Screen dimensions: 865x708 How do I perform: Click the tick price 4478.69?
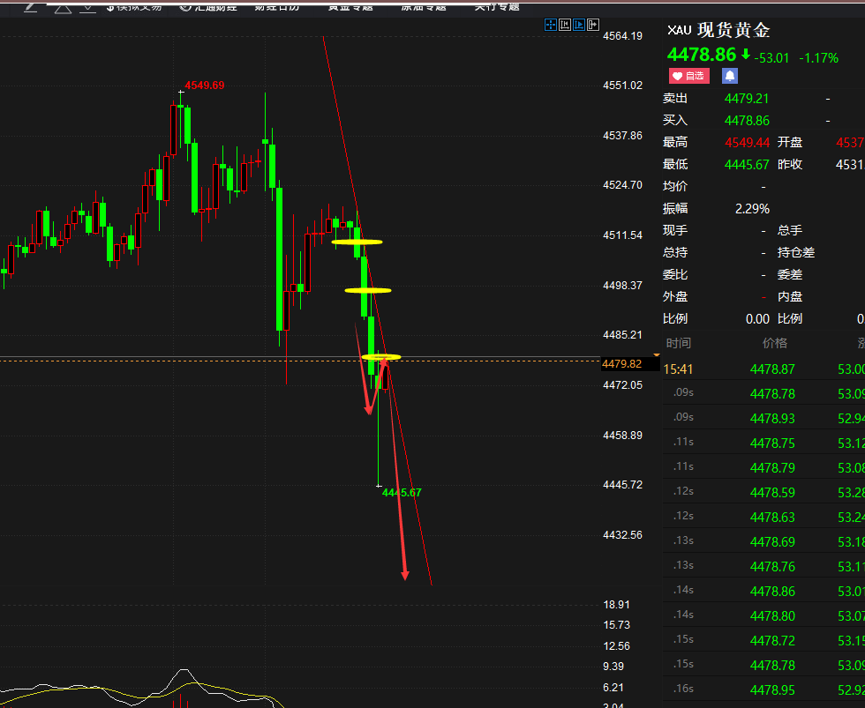point(772,542)
